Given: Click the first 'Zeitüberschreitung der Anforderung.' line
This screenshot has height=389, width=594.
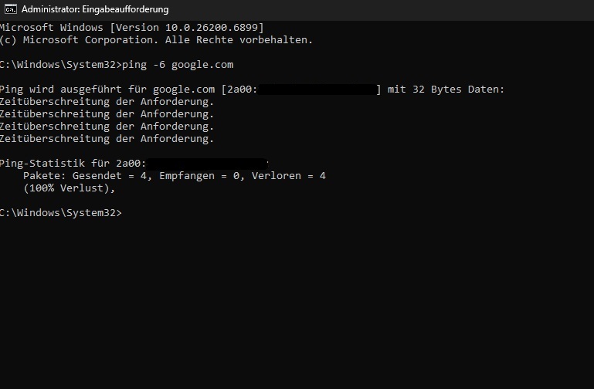Looking at the screenshot, I should 107,102.
